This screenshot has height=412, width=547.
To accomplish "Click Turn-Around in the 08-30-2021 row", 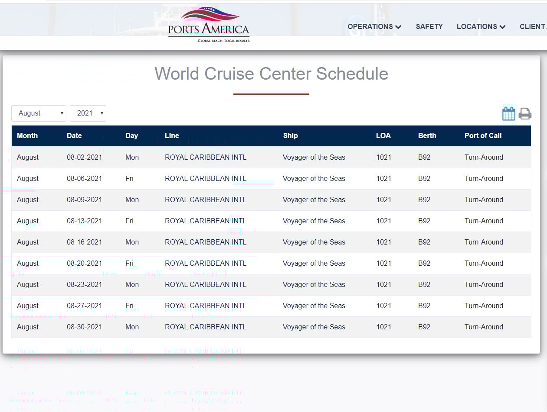I will (x=484, y=327).
